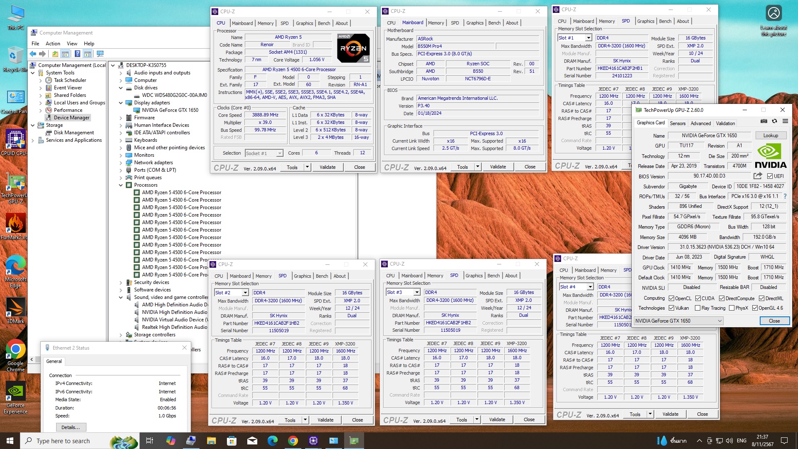Click Bus Interface question mark in GPU-Z
This screenshot has width=798, height=449.
tap(785, 196)
